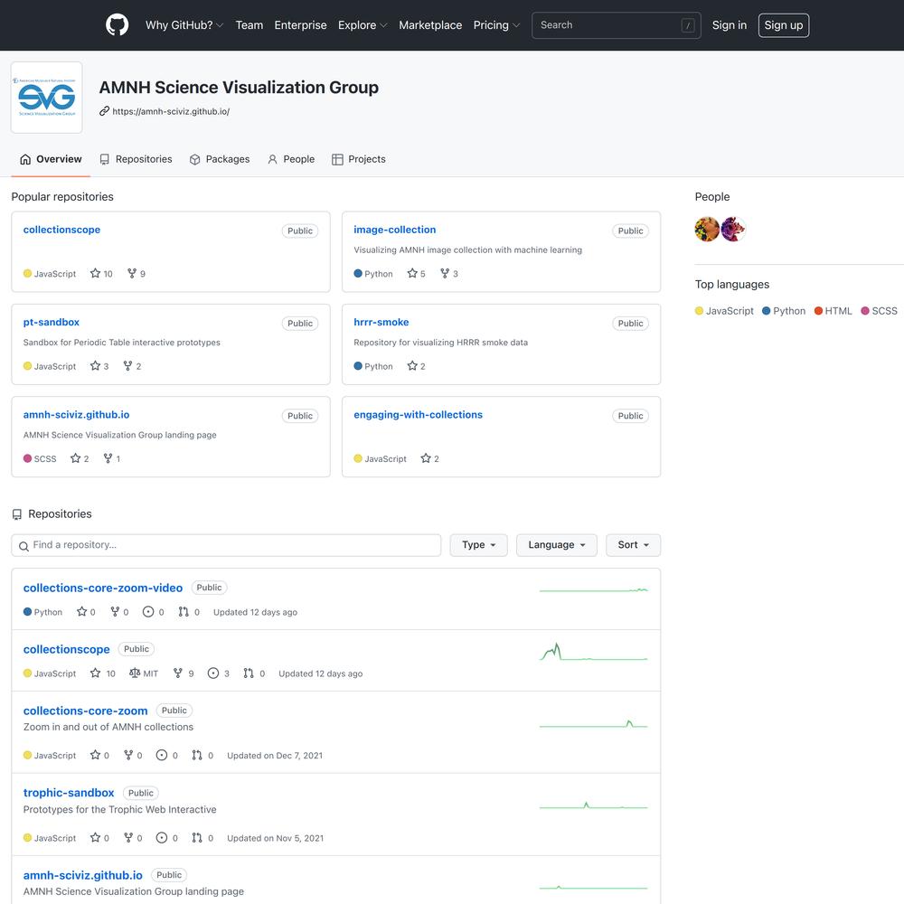Go to Marketplace
This screenshot has height=904, width=904.
[430, 25]
